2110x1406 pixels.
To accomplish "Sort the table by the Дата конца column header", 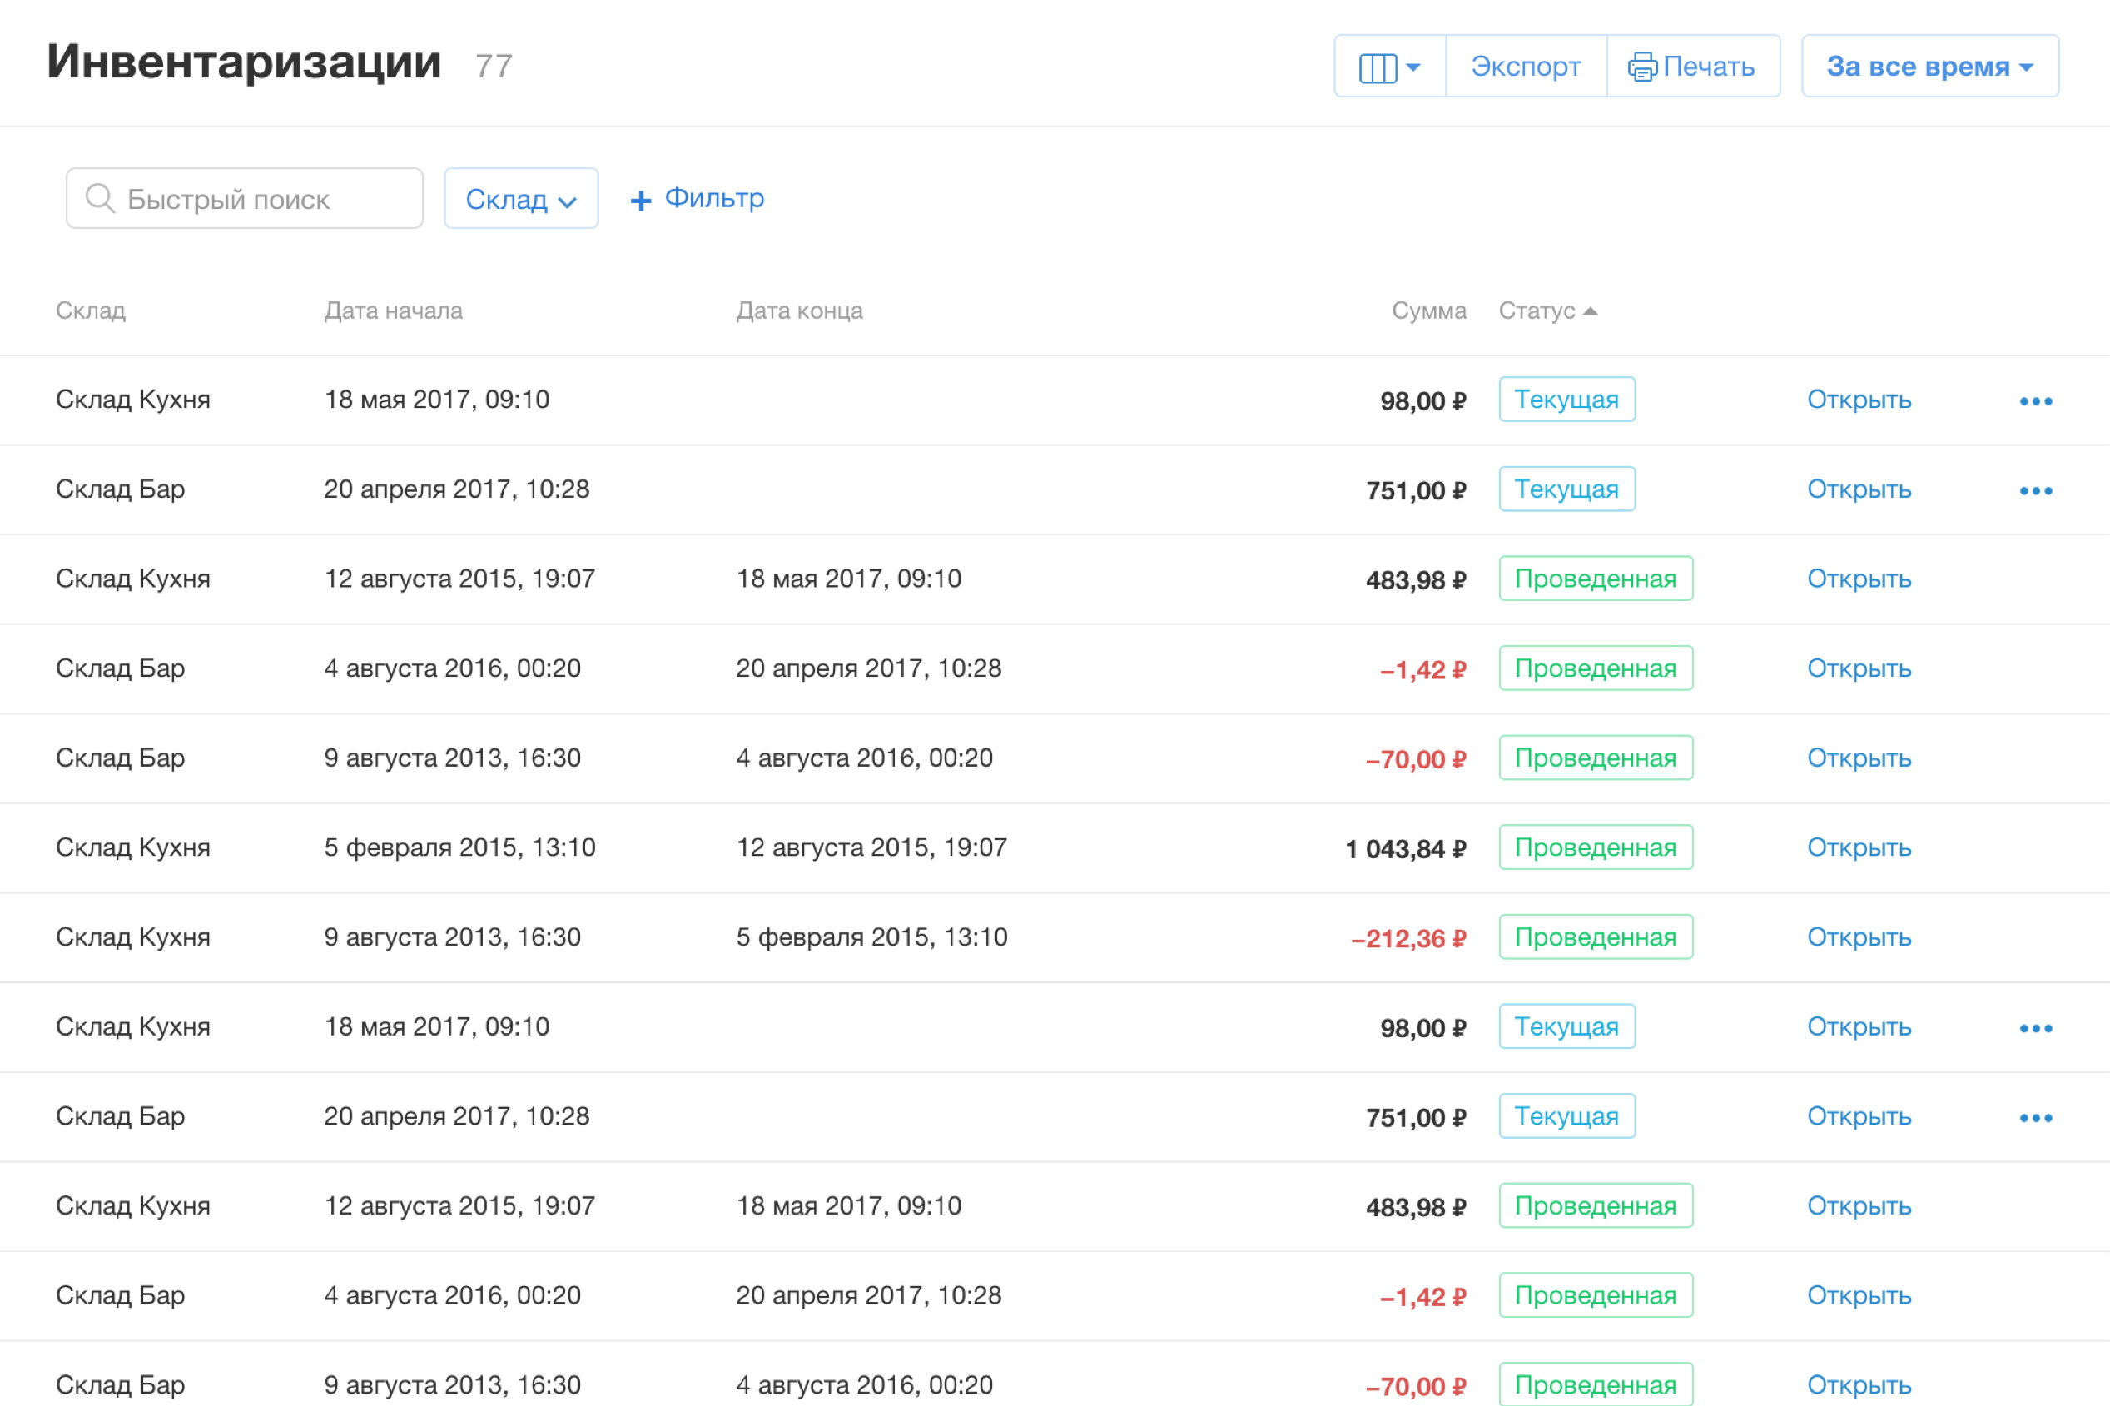I will 799,311.
